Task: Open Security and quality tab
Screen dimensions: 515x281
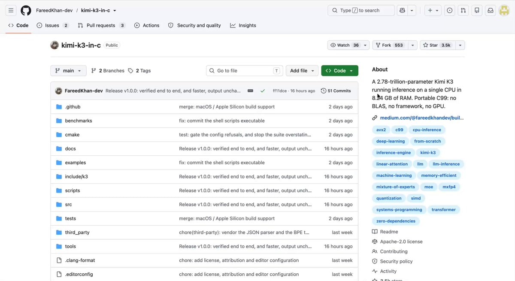Action: click(x=194, y=25)
